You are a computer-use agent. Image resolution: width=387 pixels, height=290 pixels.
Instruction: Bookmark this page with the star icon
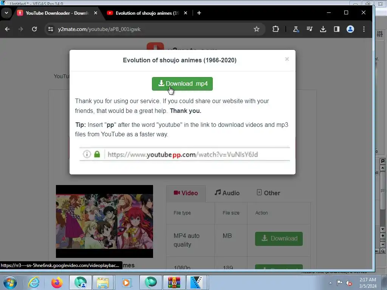tap(257, 29)
